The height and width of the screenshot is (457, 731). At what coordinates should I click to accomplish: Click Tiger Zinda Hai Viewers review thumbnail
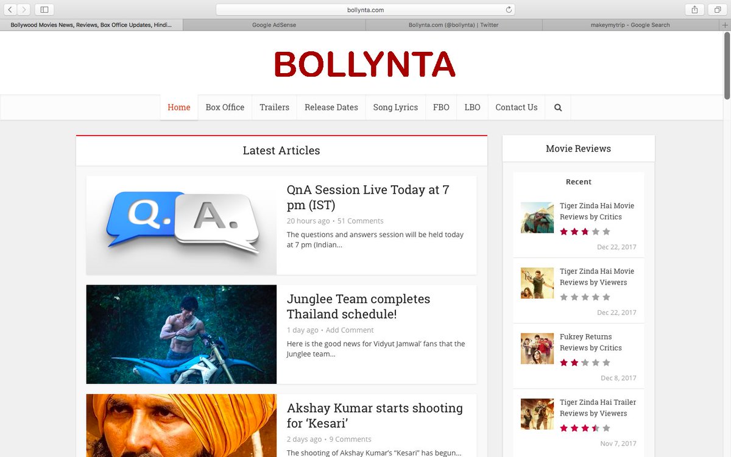tap(537, 283)
